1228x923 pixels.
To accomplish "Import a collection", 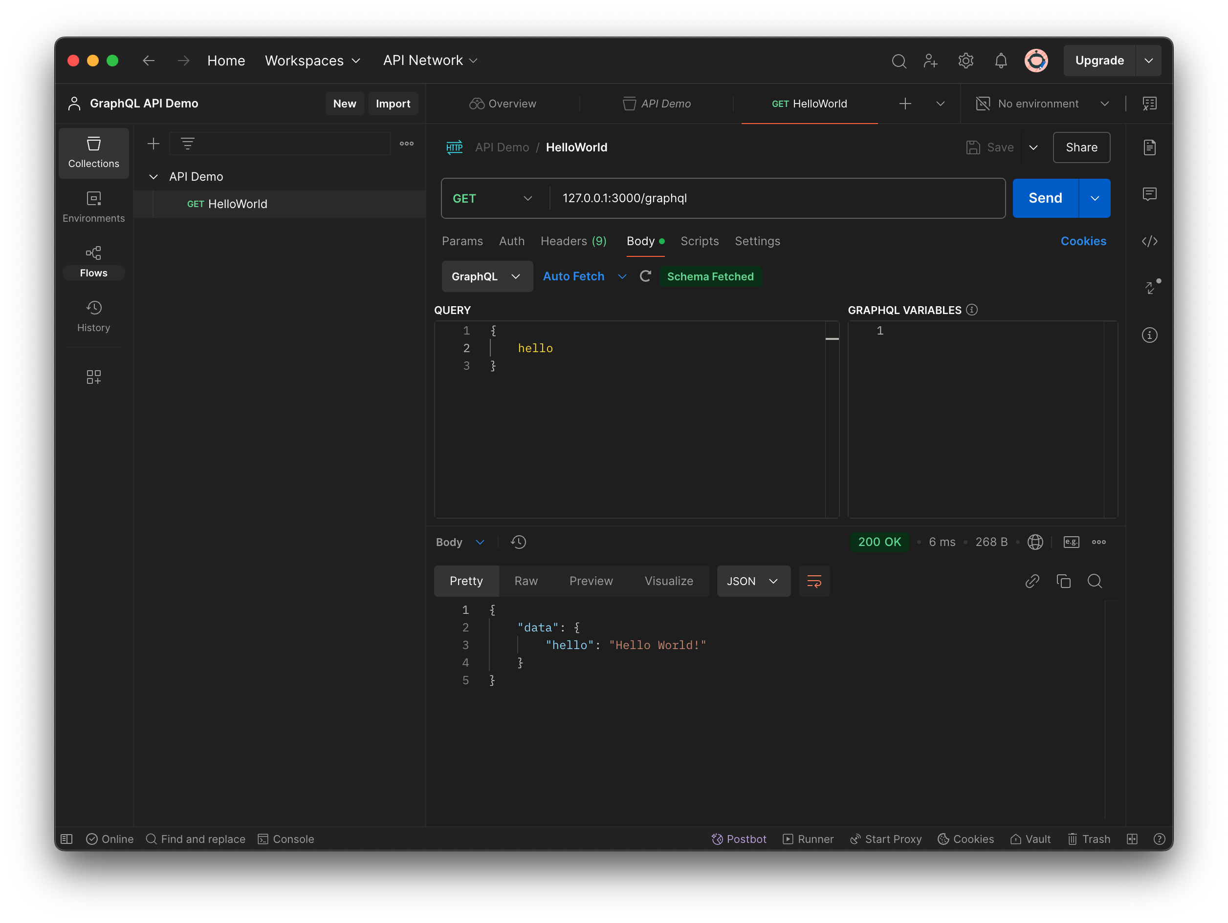I will click(393, 103).
